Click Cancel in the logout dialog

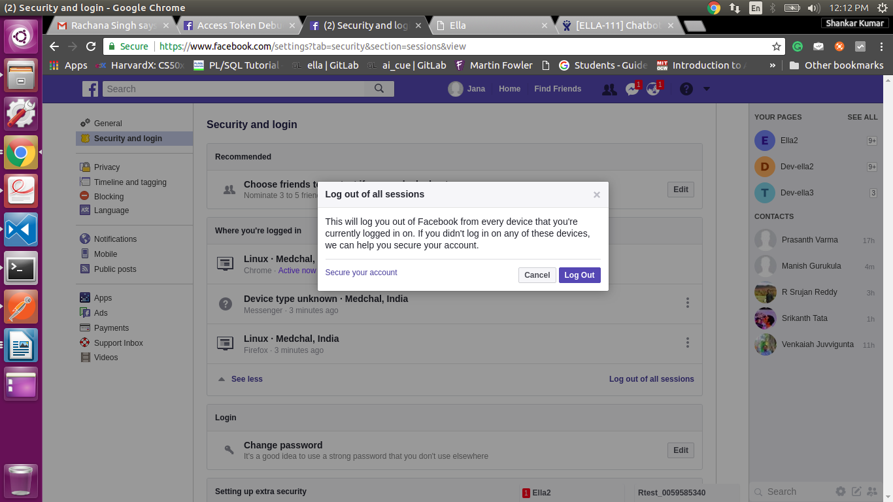(x=537, y=275)
